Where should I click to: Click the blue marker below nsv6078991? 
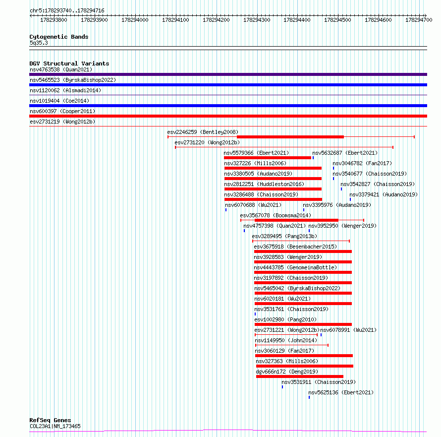click(x=321, y=335)
